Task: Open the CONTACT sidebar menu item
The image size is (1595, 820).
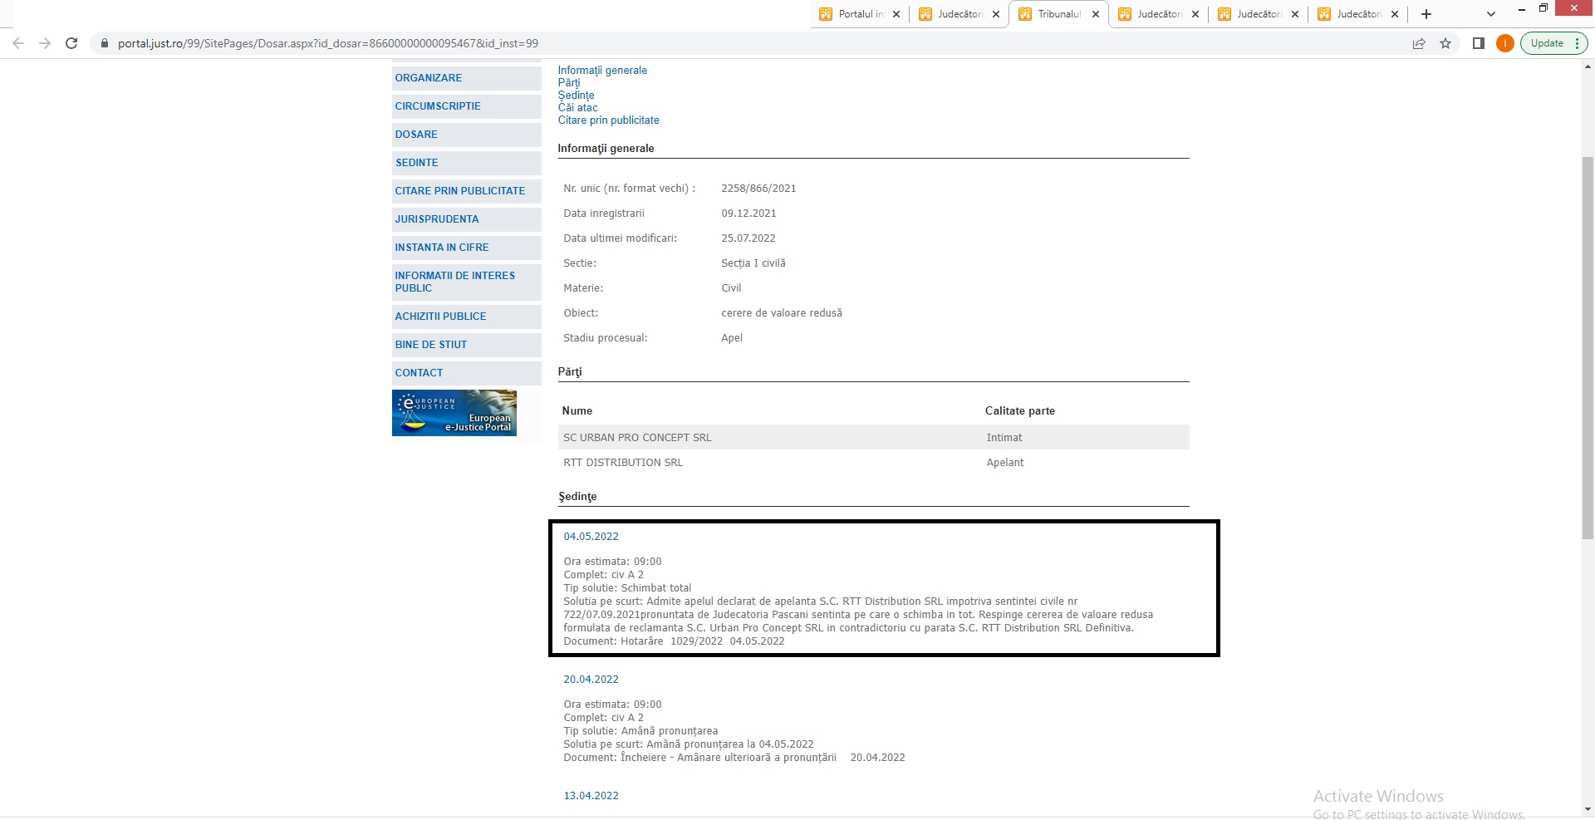Action: coord(419,373)
